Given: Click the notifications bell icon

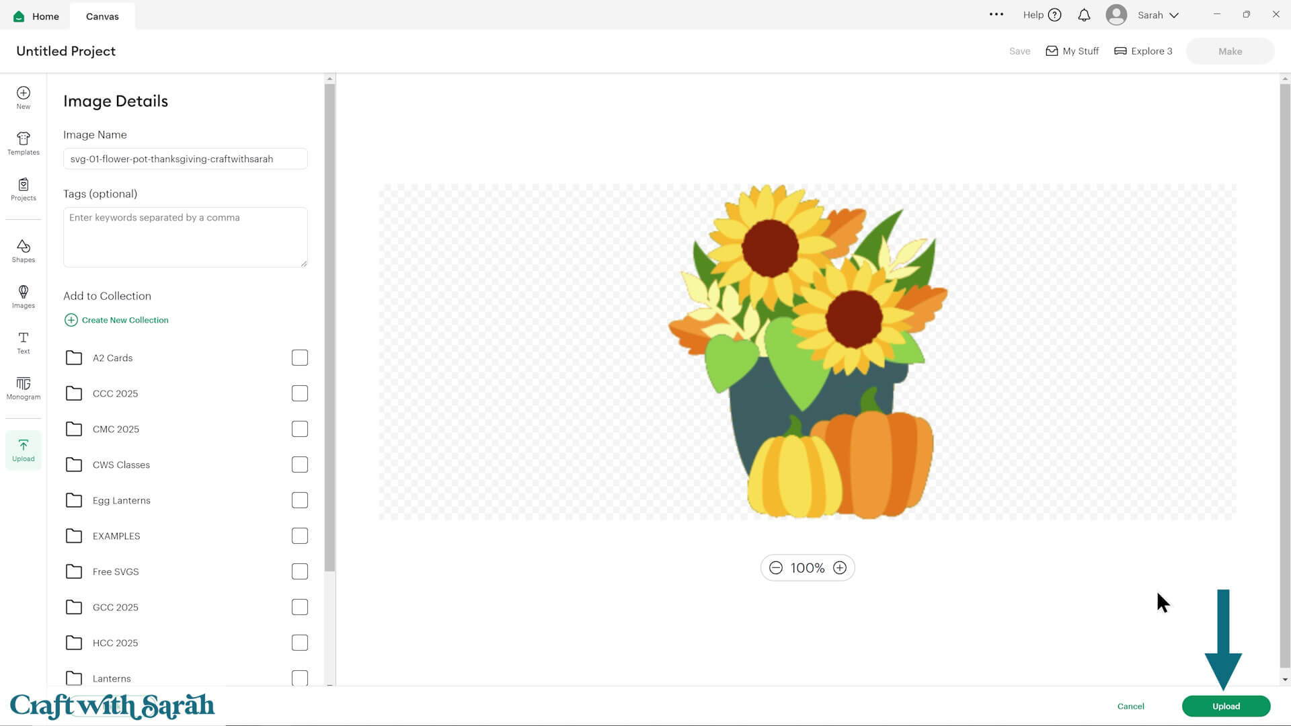Looking at the screenshot, I should [1084, 15].
